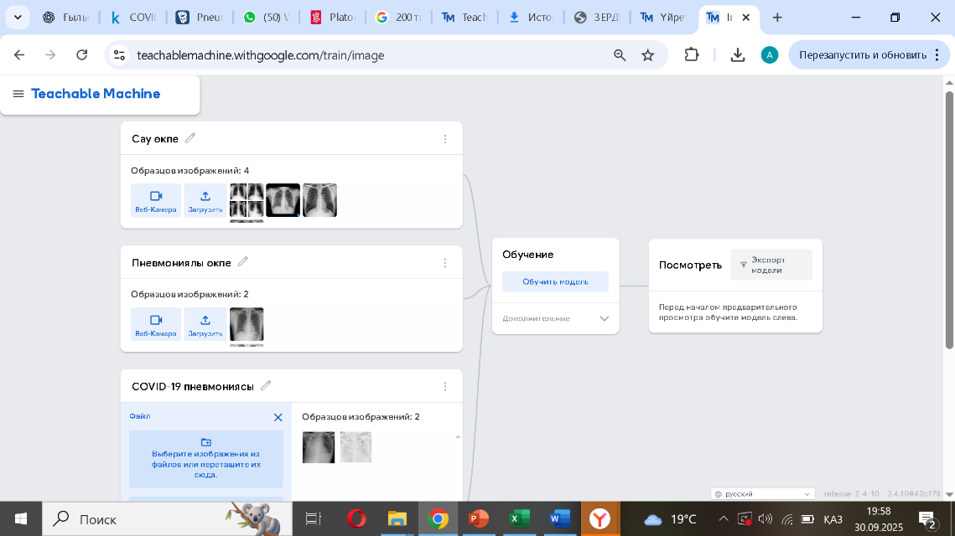Open options menu for COVID-19 пневмониясы class
955x536 pixels.
445,387
